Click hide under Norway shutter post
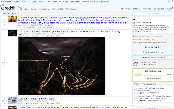 [x=47, y=36]
